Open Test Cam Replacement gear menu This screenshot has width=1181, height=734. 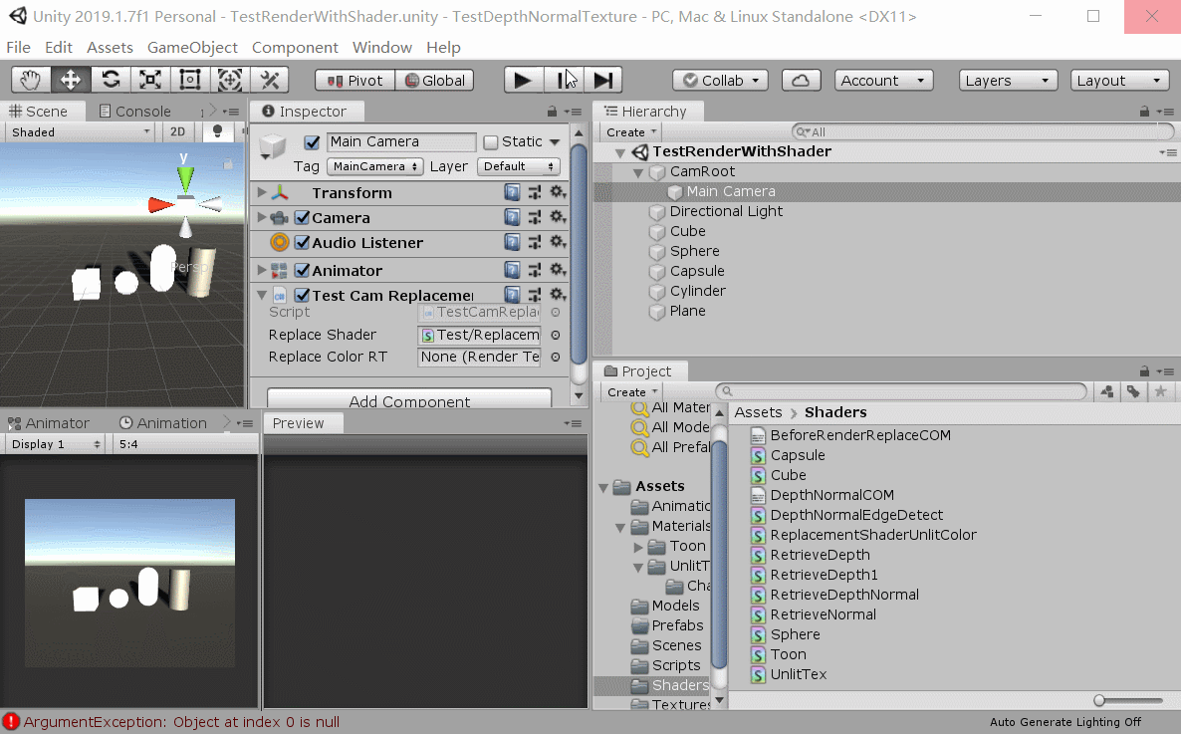coord(558,294)
